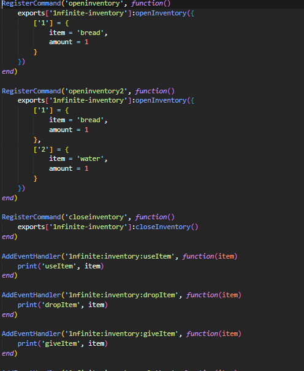Click print('useItem', item) statement
The width and height of the screenshot is (304, 371).
(x=61, y=266)
